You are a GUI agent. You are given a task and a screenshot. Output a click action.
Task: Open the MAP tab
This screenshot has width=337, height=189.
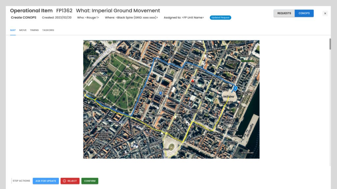point(13,30)
